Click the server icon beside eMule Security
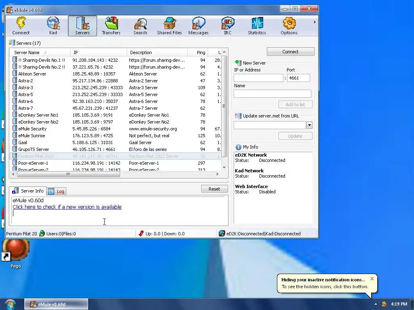 point(15,129)
